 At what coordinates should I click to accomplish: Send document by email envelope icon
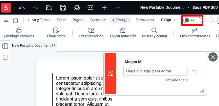(x=90, y=8)
